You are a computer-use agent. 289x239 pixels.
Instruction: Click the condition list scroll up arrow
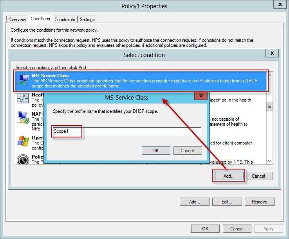tap(270, 75)
